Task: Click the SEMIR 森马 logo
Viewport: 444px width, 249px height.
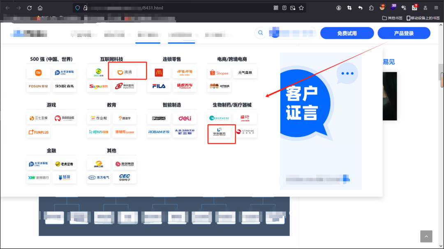Action: tap(64, 86)
